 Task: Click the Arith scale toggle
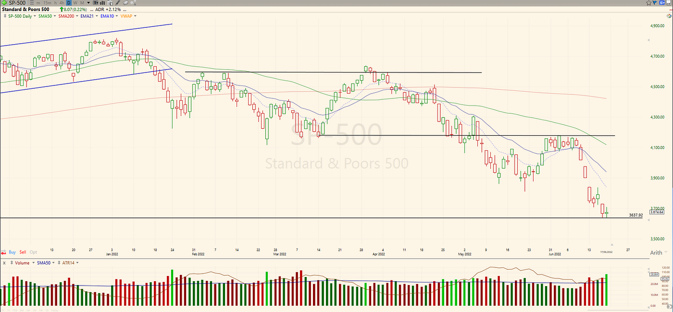pyautogui.click(x=655, y=252)
